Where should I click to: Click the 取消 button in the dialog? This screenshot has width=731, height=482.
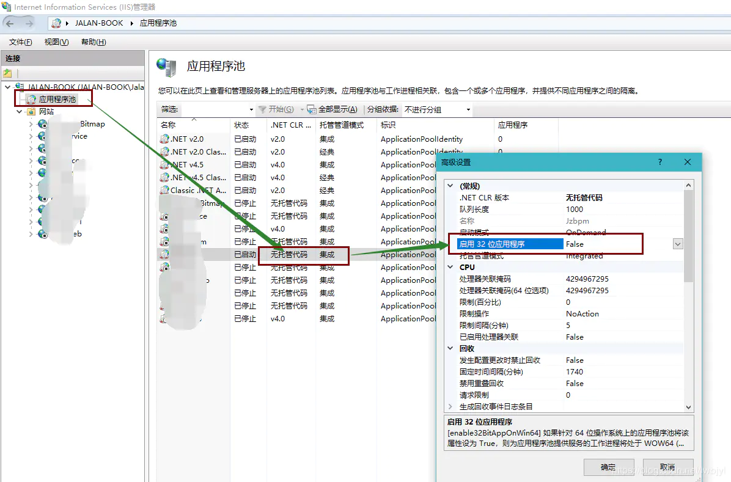pos(669,466)
